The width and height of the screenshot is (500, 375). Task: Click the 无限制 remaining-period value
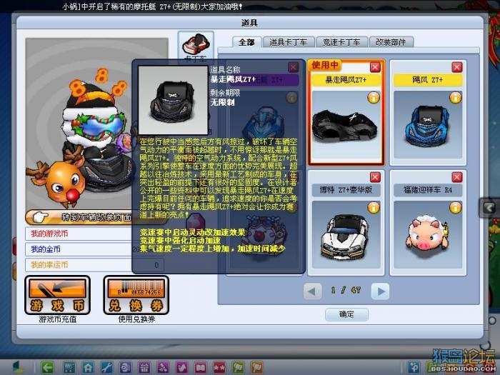(222, 102)
